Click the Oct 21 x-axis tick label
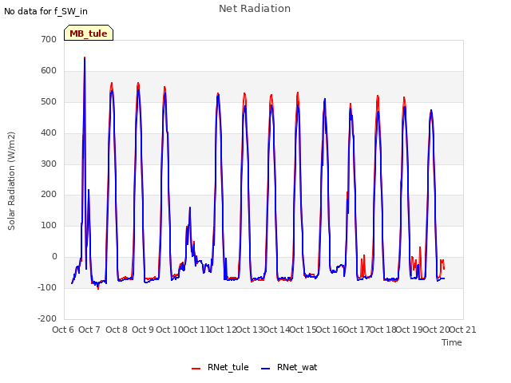Image resolution: width=511 pixels, height=383 pixels. tap(463, 330)
